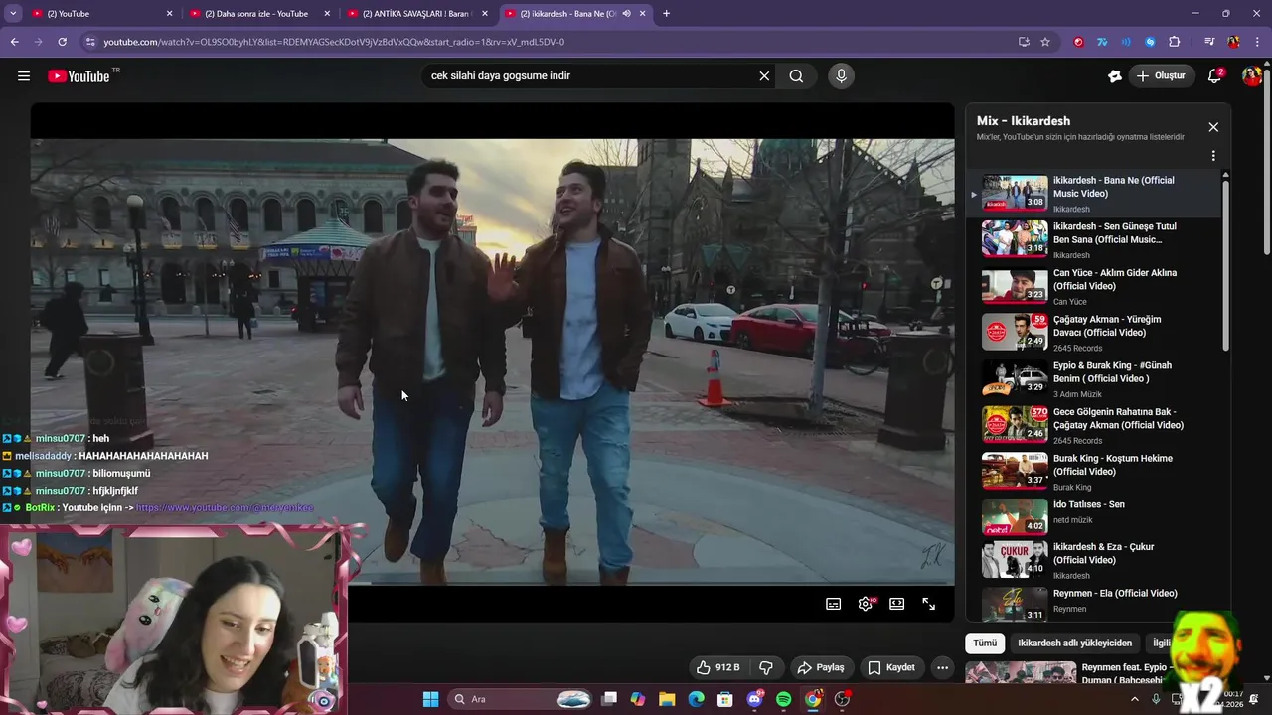Select the Tümü filter chip
Image resolution: width=1272 pixels, height=715 pixels.
[x=985, y=643]
